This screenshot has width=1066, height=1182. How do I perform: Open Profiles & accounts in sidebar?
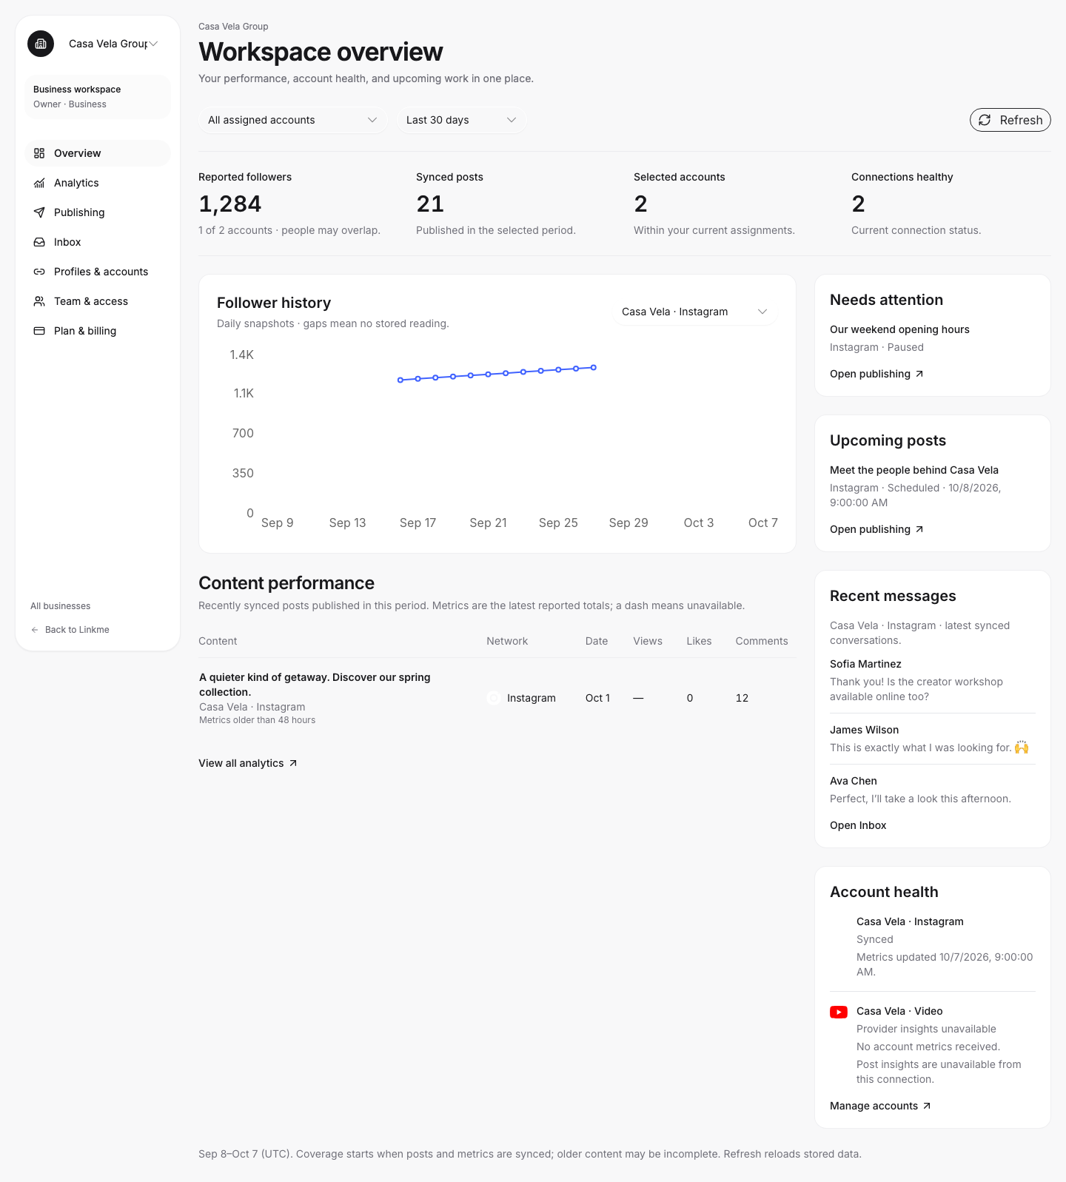click(x=98, y=272)
